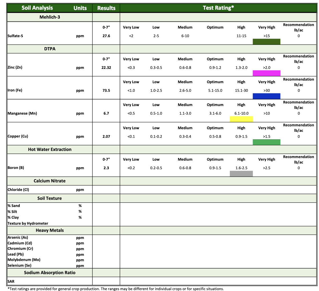The image size is (319, 291).
Task: Select the Sulfate-S 11-15 High range
Action: pos(241,36)
